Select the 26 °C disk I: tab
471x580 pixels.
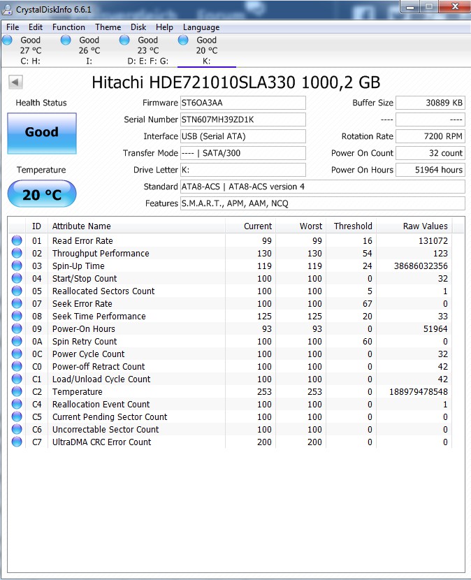click(89, 50)
